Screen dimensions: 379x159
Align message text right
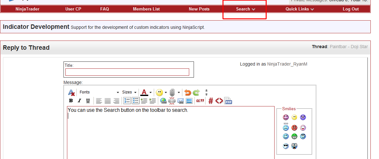coord(116,101)
